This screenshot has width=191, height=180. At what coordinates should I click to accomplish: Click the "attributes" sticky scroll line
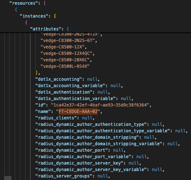95,29
